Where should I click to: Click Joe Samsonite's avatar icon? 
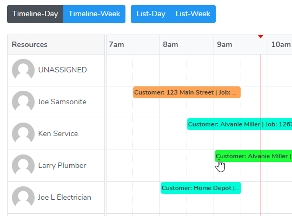coord(23,102)
